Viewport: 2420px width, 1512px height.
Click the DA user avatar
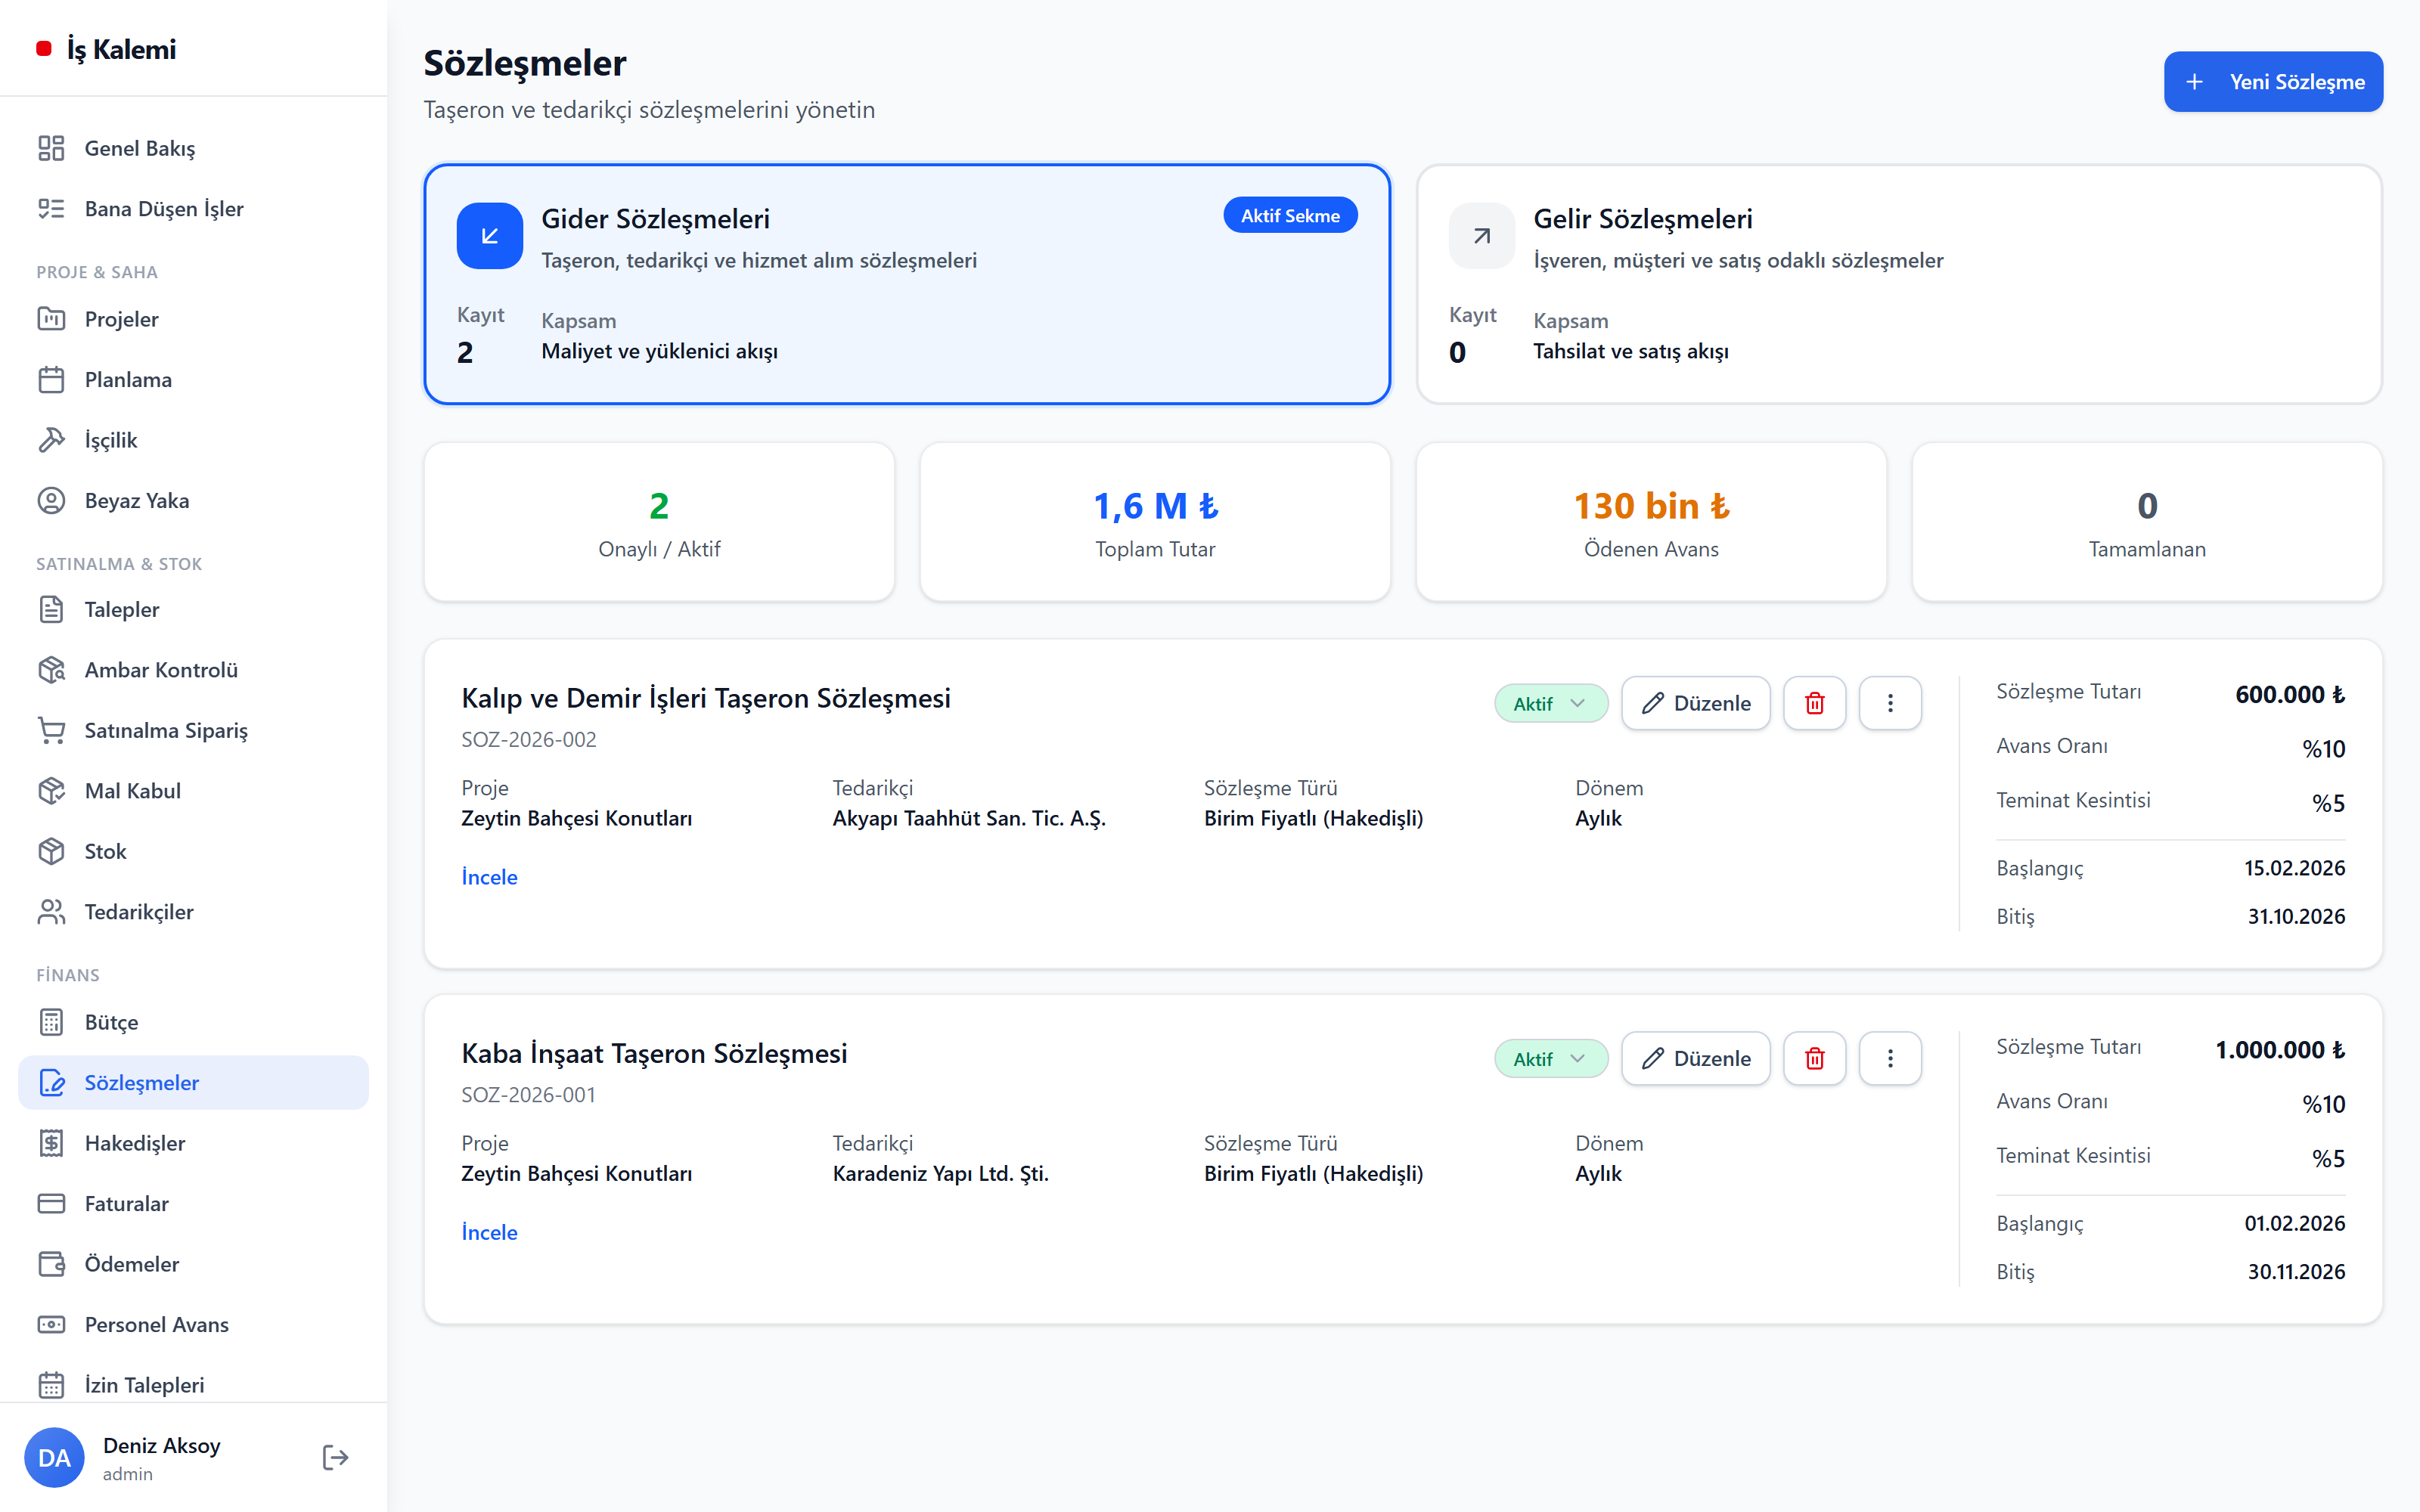point(54,1457)
